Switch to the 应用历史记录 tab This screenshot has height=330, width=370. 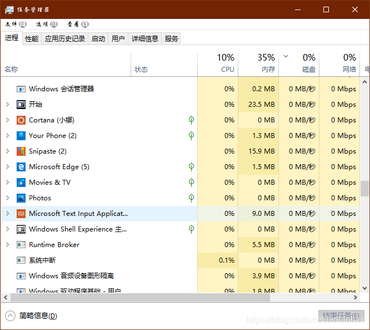[x=65, y=38]
